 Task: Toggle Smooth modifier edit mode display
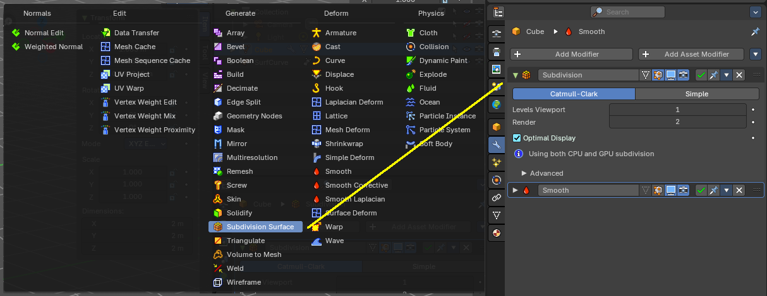click(x=658, y=190)
